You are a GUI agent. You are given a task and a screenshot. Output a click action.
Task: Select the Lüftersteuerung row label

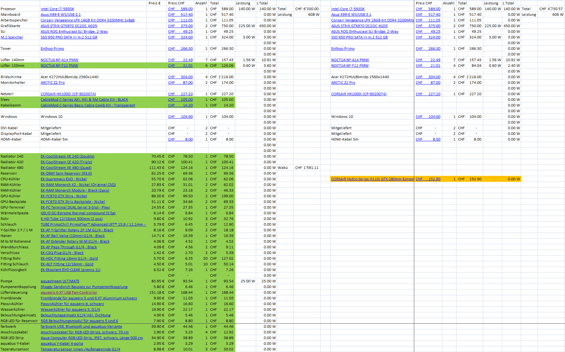click(x=14, y=292)
